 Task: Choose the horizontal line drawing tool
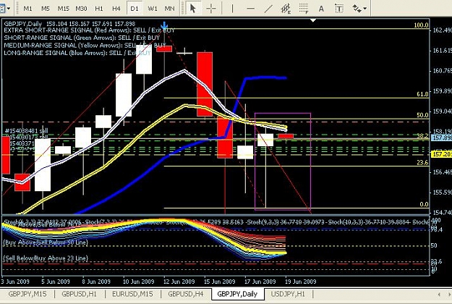(250, 9)
